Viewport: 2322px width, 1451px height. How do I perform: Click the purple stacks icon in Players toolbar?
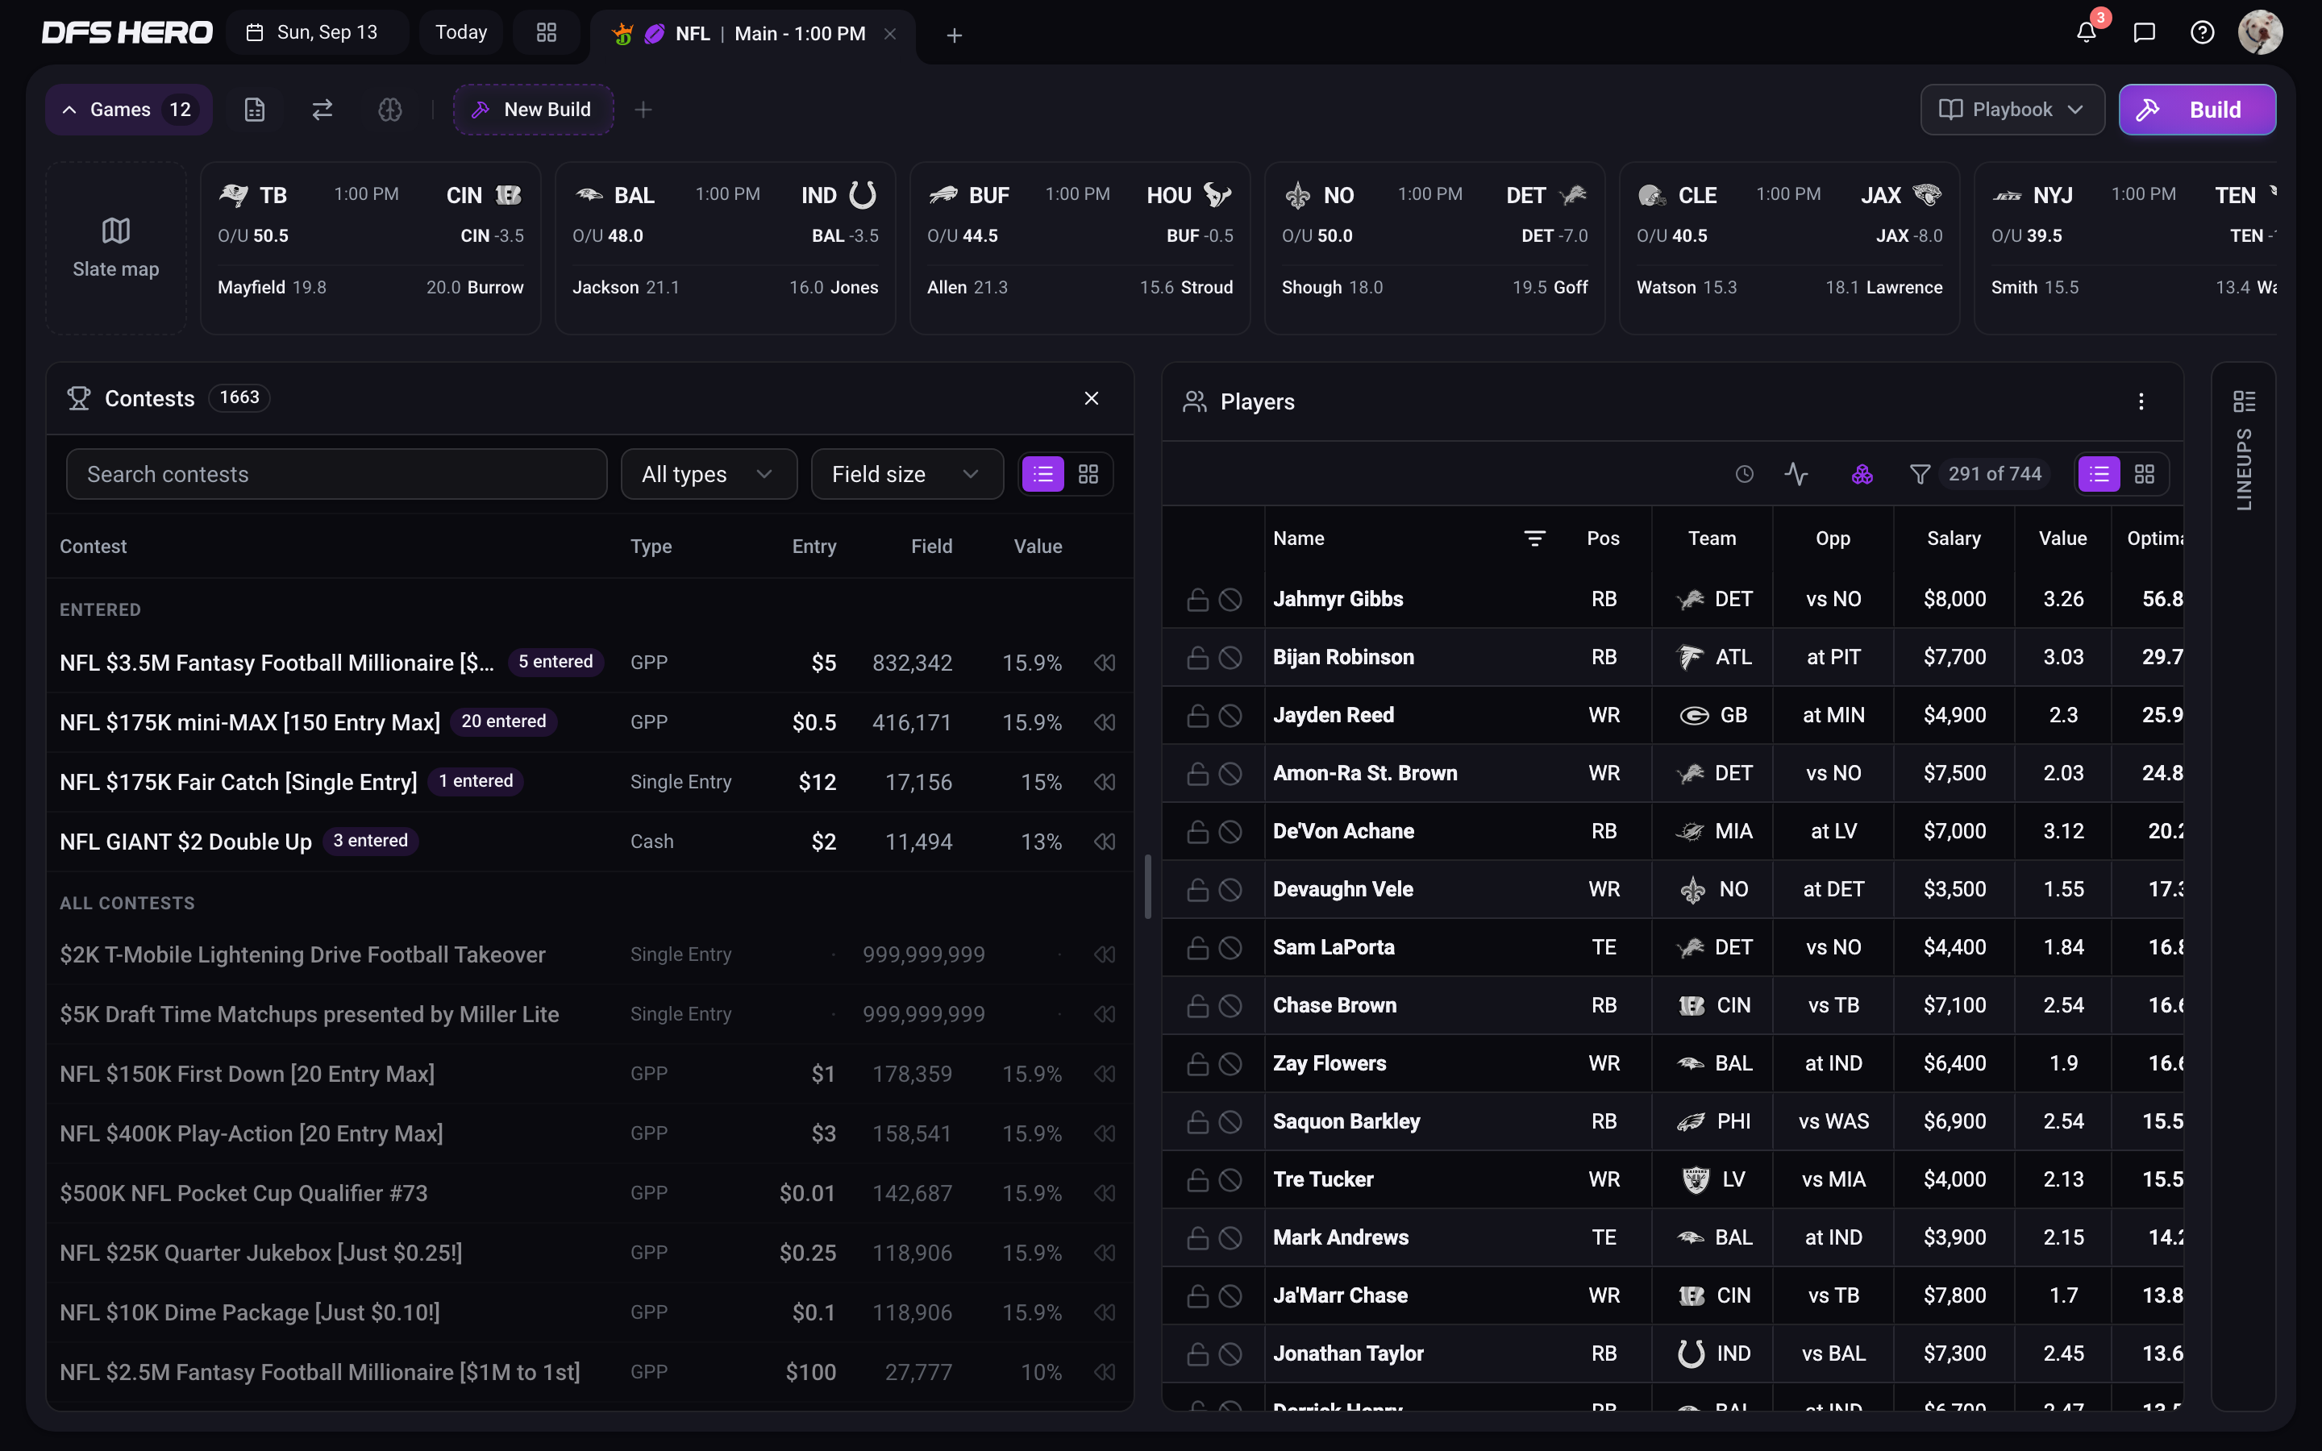[x=1862, y=474]
